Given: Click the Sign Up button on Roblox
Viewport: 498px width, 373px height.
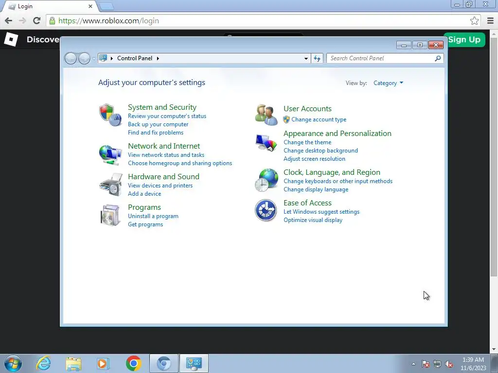Looking at the screenshot, I should click(x=464, y=40).
